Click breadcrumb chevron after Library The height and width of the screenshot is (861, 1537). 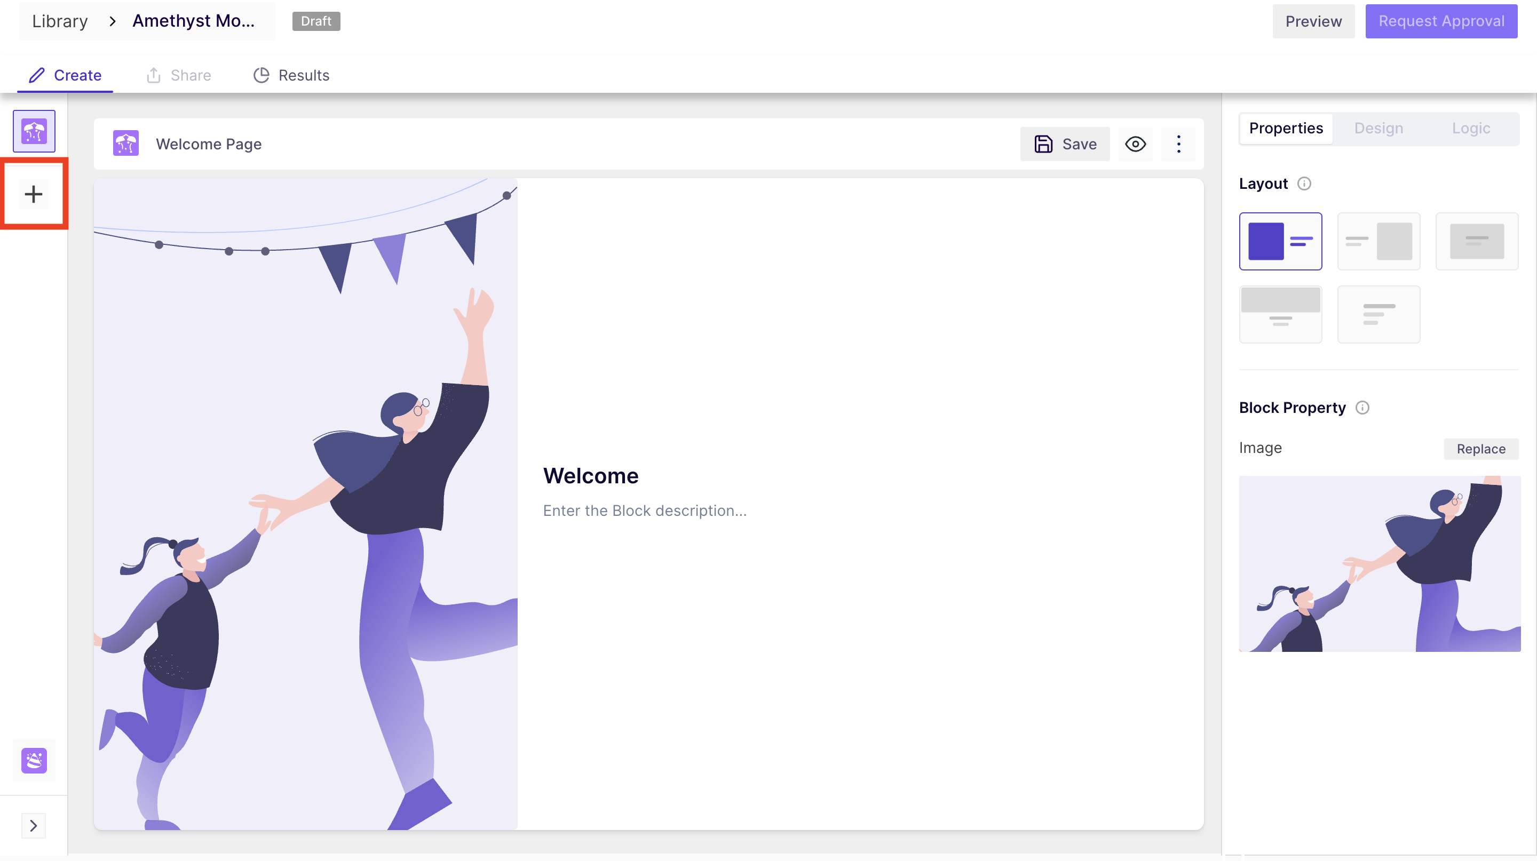coord(112,21)
